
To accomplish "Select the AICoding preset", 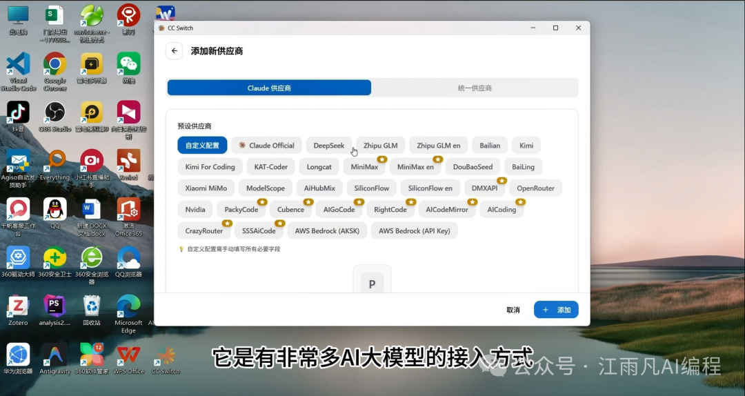I will (501, 210).
